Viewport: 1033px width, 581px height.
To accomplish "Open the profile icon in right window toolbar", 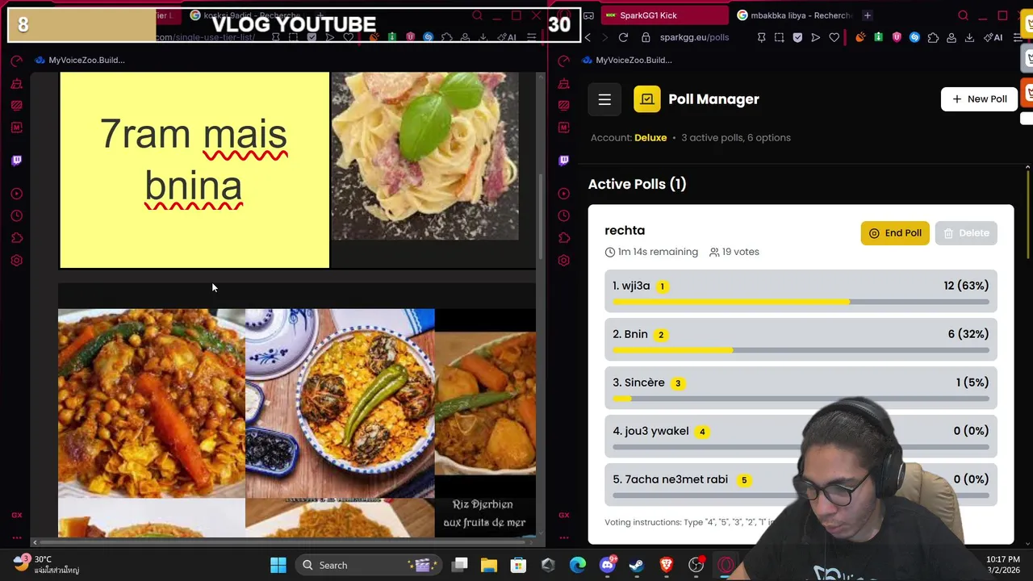I will click(951, 37).
